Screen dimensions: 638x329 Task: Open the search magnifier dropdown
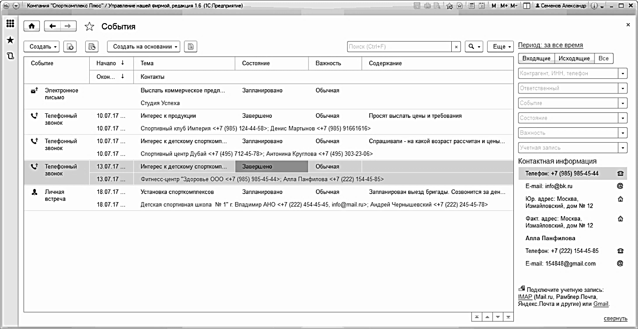(x=474, y=46)
